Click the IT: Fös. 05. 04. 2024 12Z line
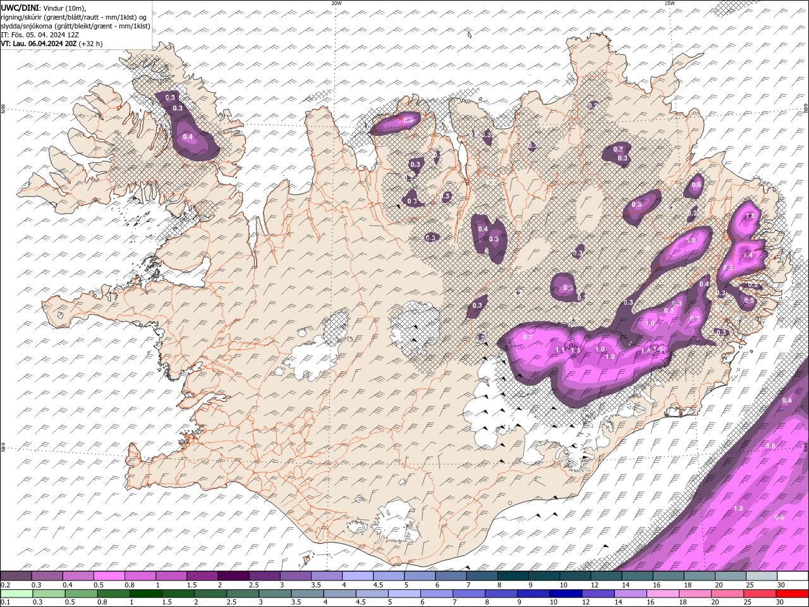This screenshot has width=809, height=607. [40, 35]
